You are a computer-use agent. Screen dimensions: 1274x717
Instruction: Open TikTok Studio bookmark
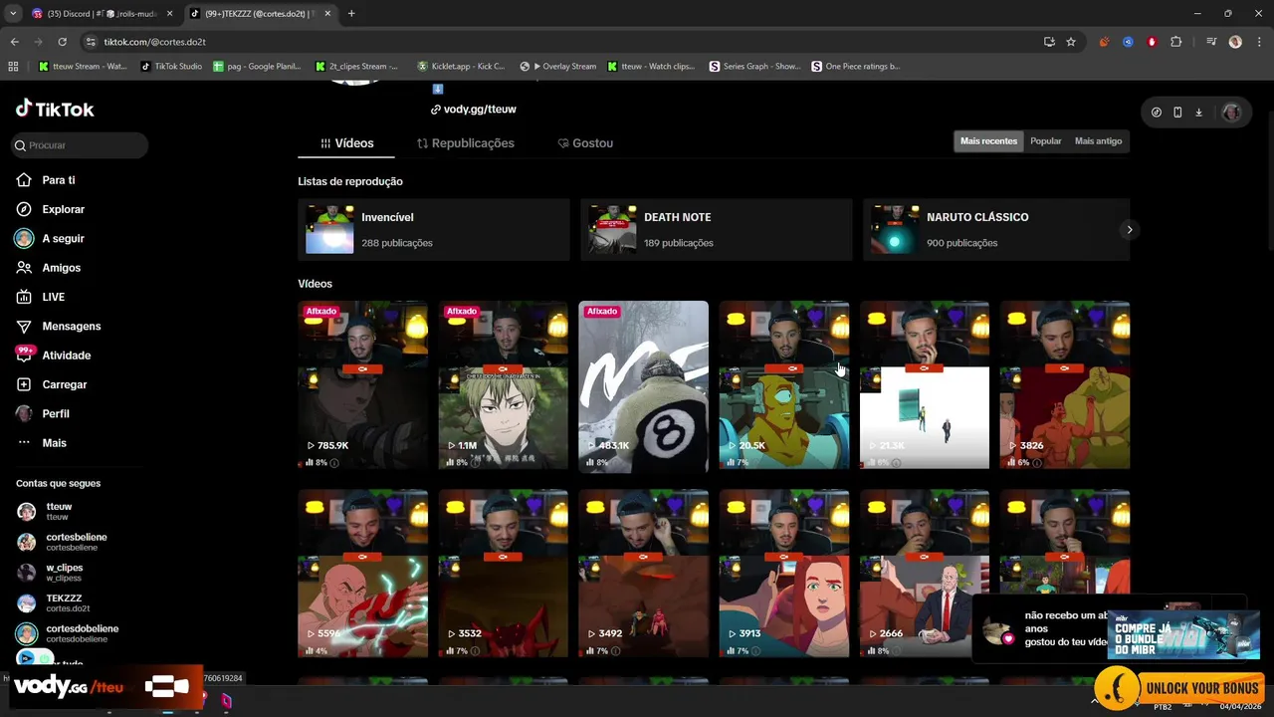tap(171, 67)
